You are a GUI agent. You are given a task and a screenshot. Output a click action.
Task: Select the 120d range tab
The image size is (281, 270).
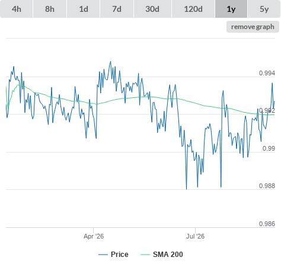click(193, 9)
